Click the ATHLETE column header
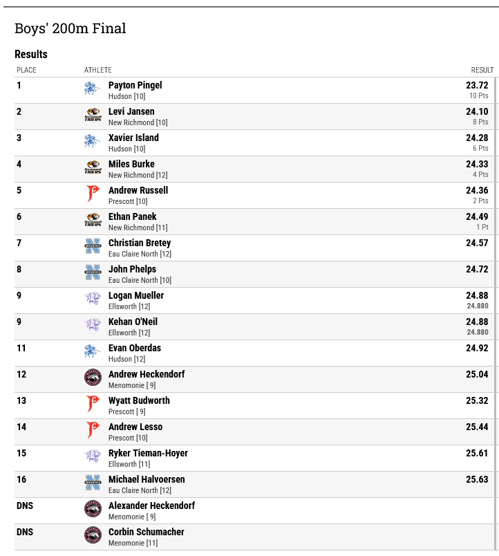Screen dimensions: 499x556 (x=98, y=70)
